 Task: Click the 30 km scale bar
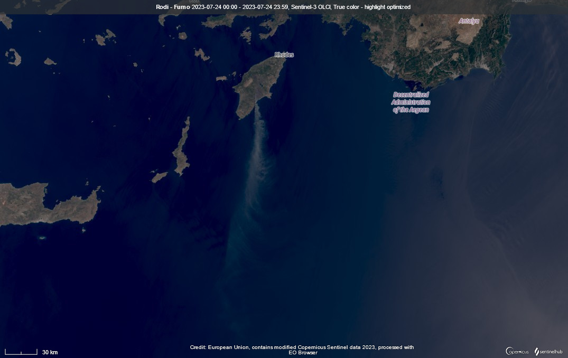tap(21, 352)
